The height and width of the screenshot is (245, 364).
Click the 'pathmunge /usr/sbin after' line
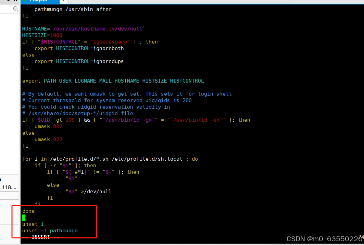coord(73,9)
